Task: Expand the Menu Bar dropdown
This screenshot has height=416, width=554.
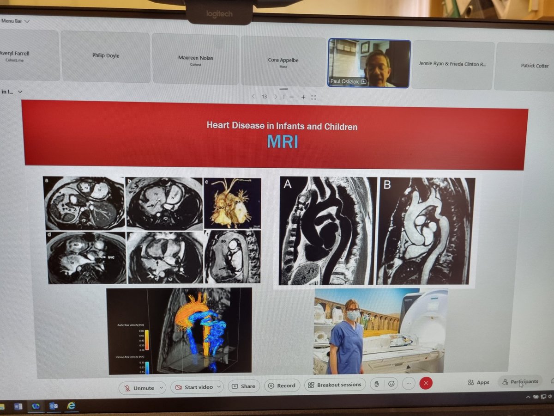Action: 15,21
